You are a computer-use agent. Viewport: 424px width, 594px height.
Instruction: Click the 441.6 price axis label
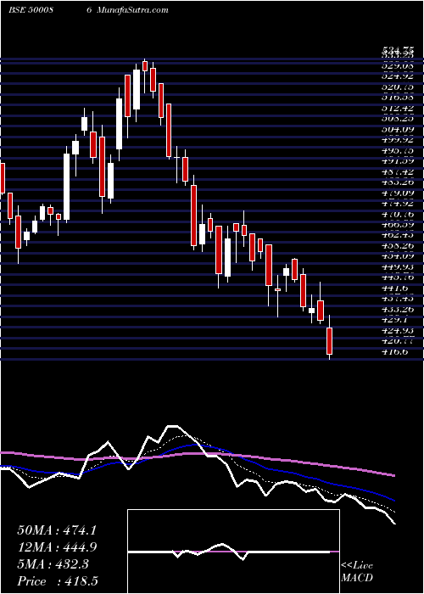395,289
